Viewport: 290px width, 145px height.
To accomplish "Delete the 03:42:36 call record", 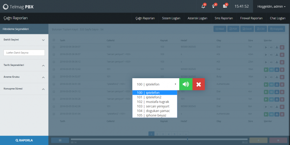I will (282, 107).
